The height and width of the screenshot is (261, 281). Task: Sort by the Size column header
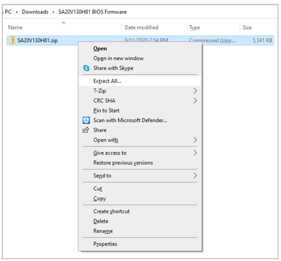(x=247, y=27)
